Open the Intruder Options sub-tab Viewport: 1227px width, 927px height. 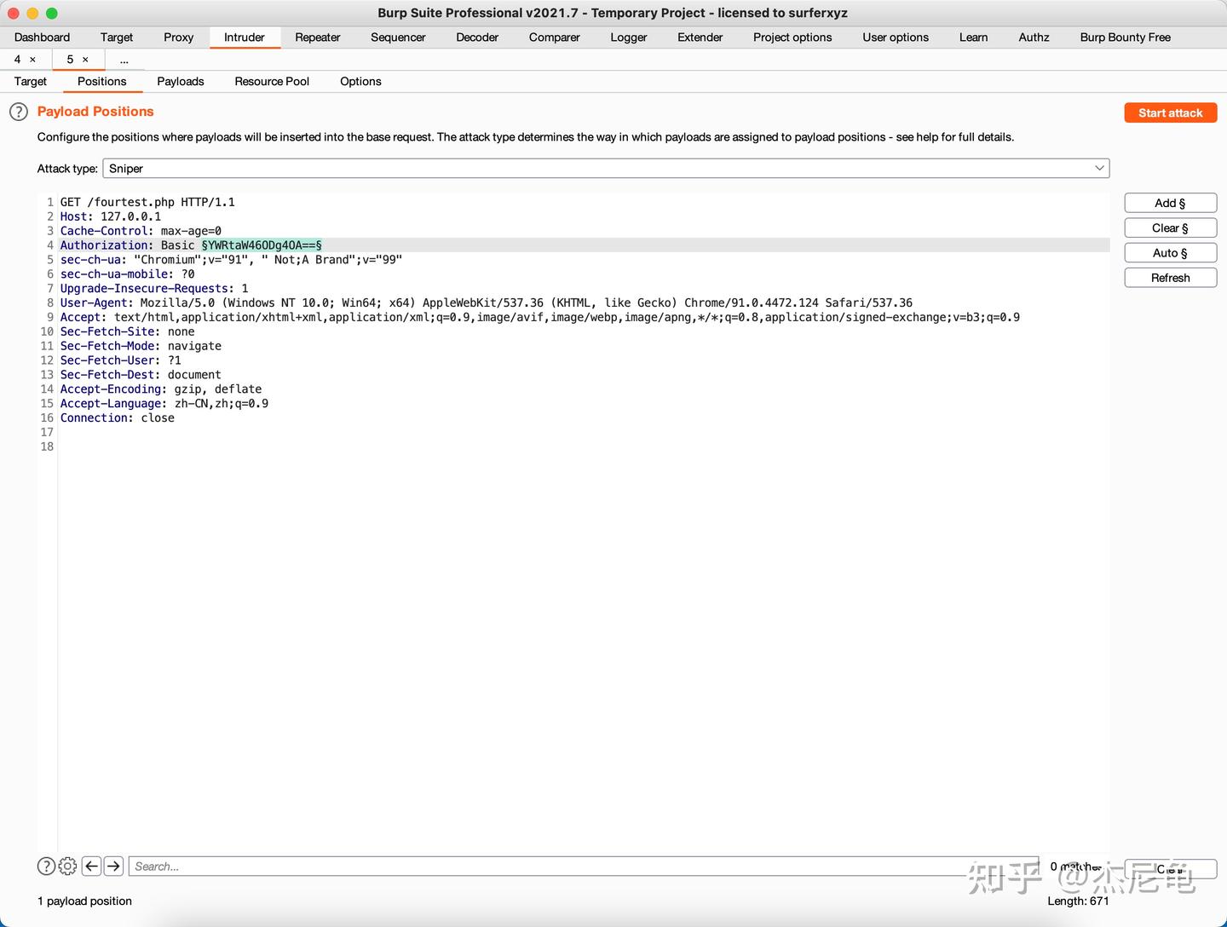(360, 82)
